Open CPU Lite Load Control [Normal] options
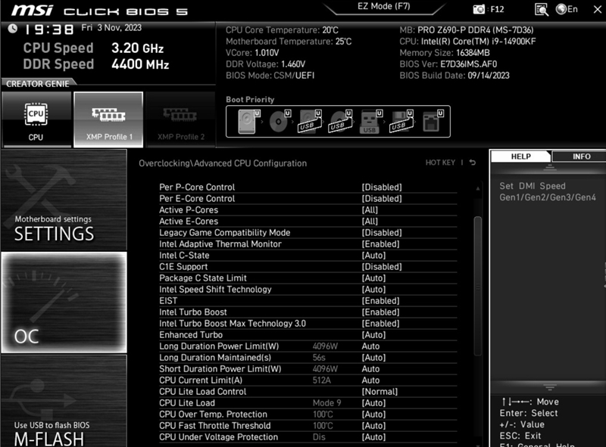This screenshot has height=447, width=606. pyautogui.click(x=380, y=392)
